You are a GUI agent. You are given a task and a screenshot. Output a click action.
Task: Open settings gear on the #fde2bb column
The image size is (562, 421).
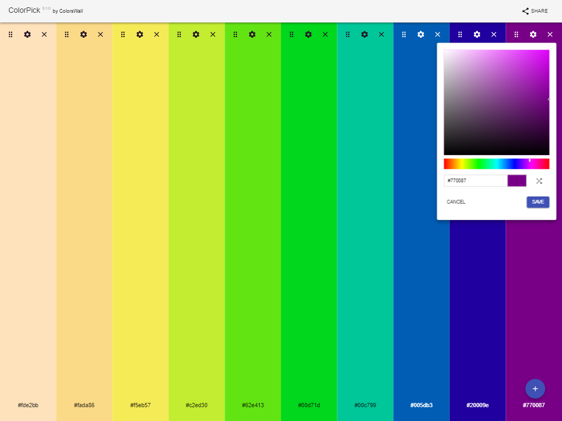pos(27,34)
